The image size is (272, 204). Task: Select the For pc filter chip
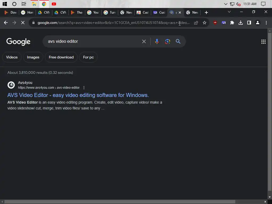pyautogui.click(x=88, y=57)
